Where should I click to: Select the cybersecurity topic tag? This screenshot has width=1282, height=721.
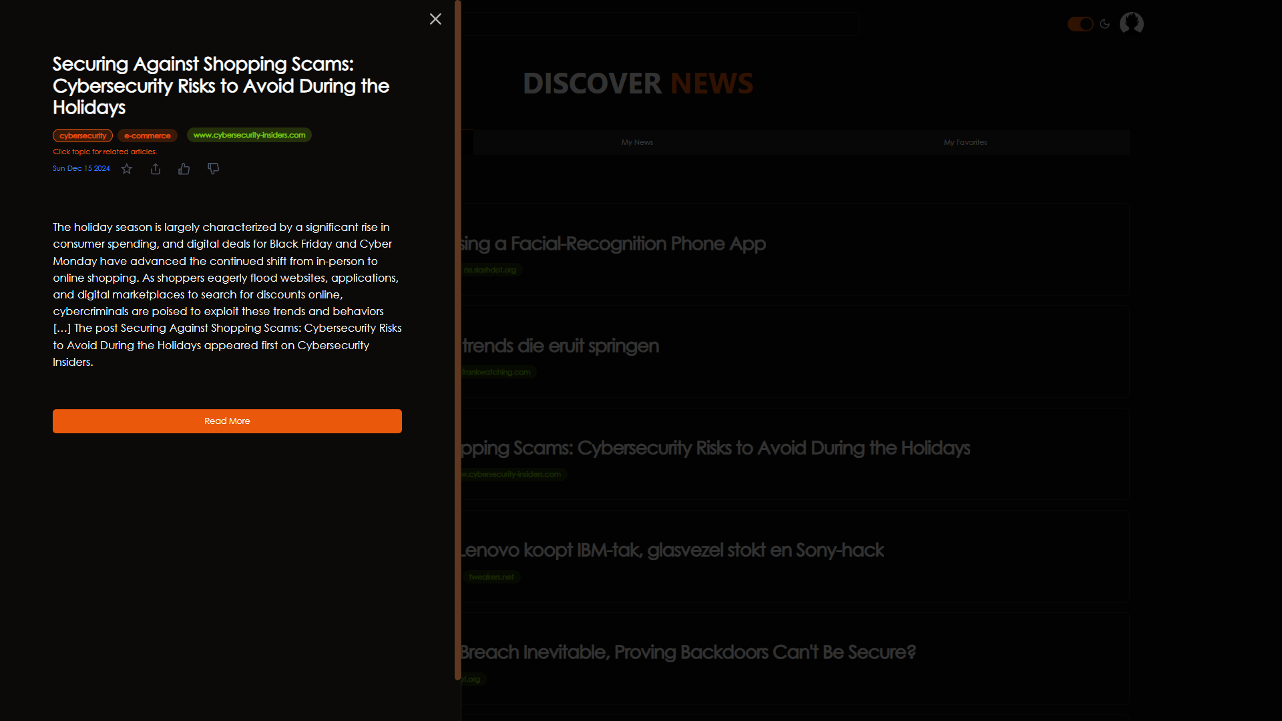coord(83,136)
